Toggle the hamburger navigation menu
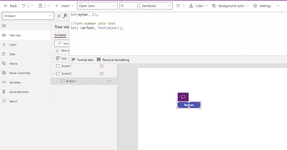The image size is (287, 150). 4,26
